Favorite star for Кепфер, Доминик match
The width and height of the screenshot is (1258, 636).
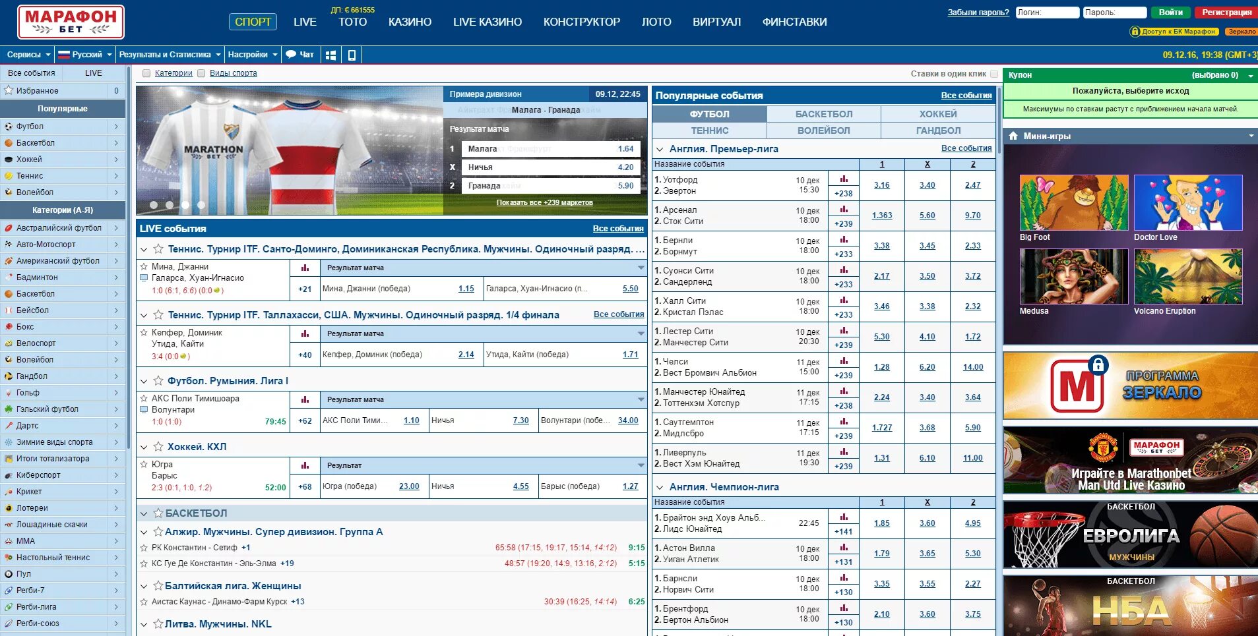tap(144, 332)
